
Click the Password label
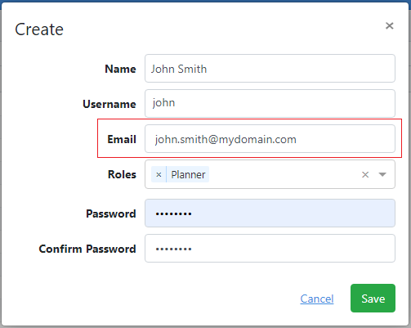point(111,213)
